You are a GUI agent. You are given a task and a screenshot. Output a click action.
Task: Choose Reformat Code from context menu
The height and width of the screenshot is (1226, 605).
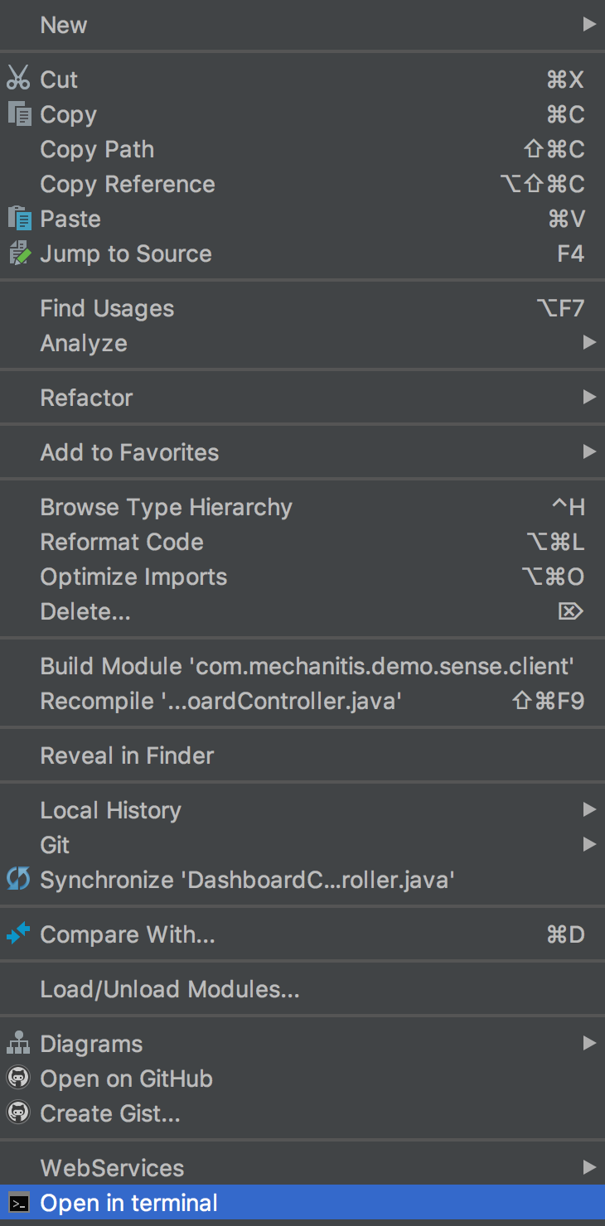tap(302, 542)
